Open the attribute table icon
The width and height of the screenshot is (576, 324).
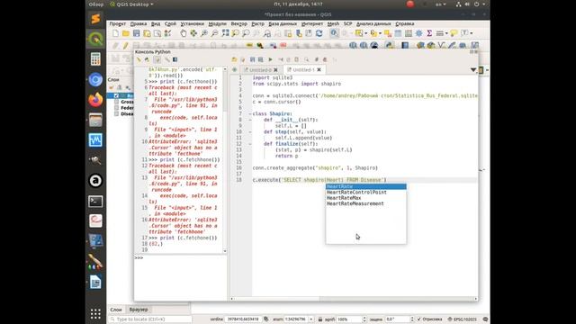pyautogui.click(x=398, y=33)
